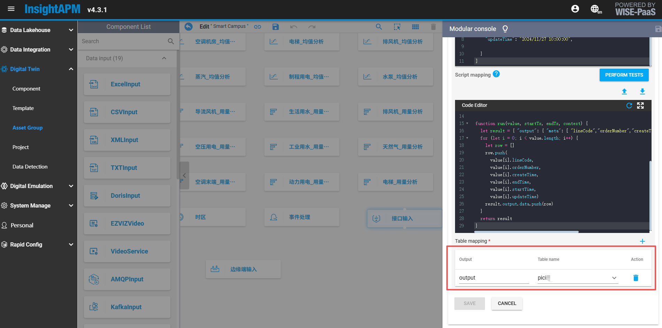Add a new table mapping row

tap(642, 241)
